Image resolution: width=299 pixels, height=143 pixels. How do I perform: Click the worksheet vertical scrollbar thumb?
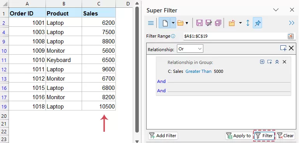137,69
